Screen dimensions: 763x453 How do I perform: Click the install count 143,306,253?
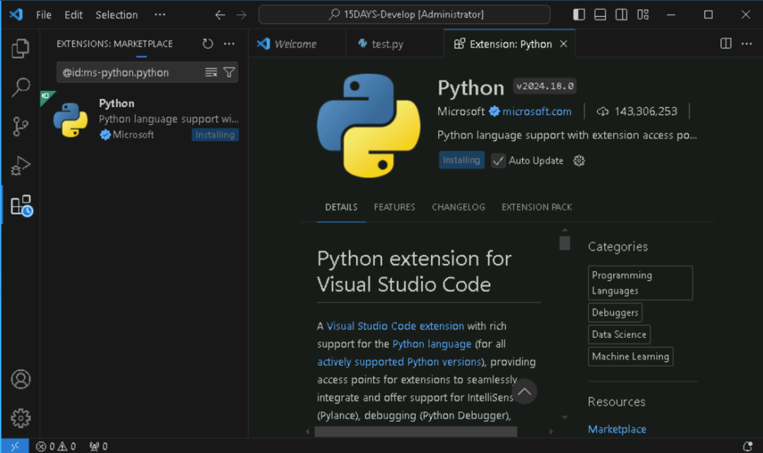coord(637,111)
